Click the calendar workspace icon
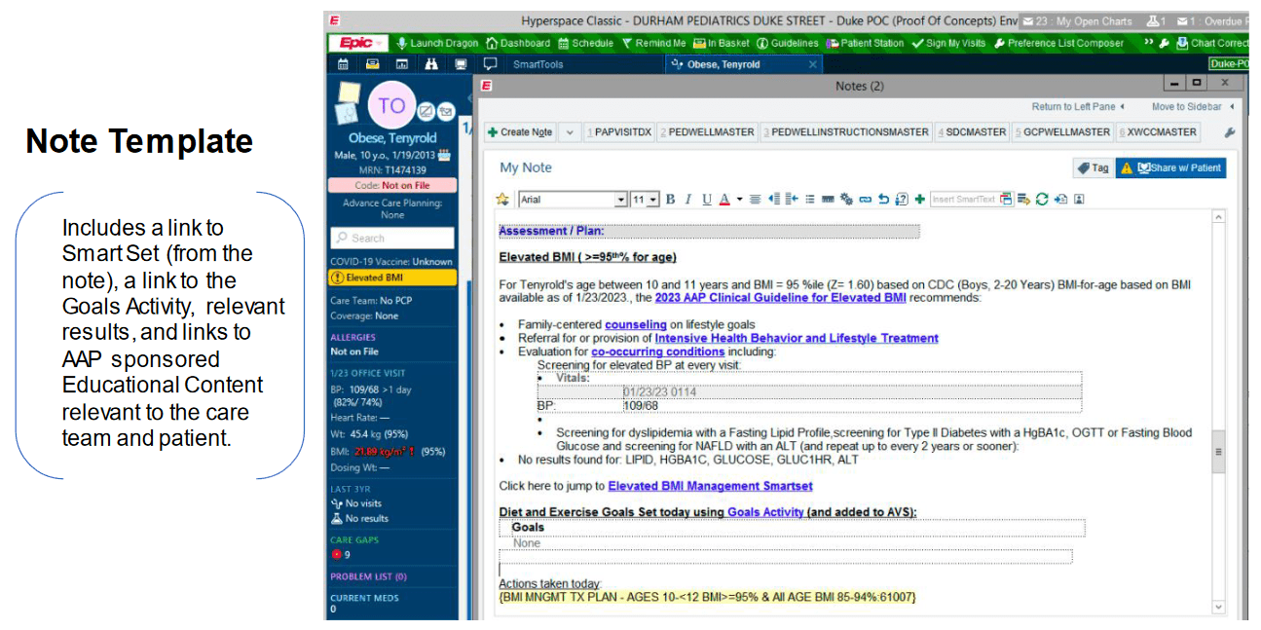The height and width of the screenshot is (630, 1261). coord(343,64)
